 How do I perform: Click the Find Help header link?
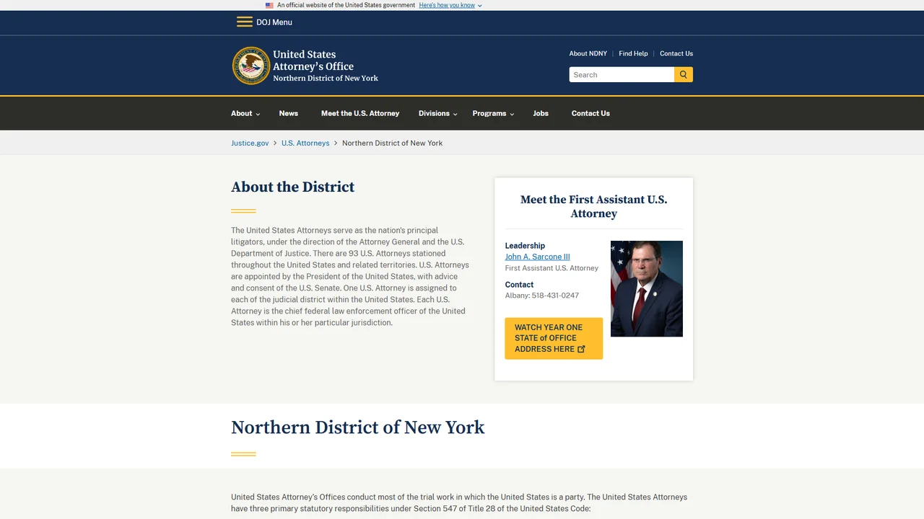click(x=633, y=53)
